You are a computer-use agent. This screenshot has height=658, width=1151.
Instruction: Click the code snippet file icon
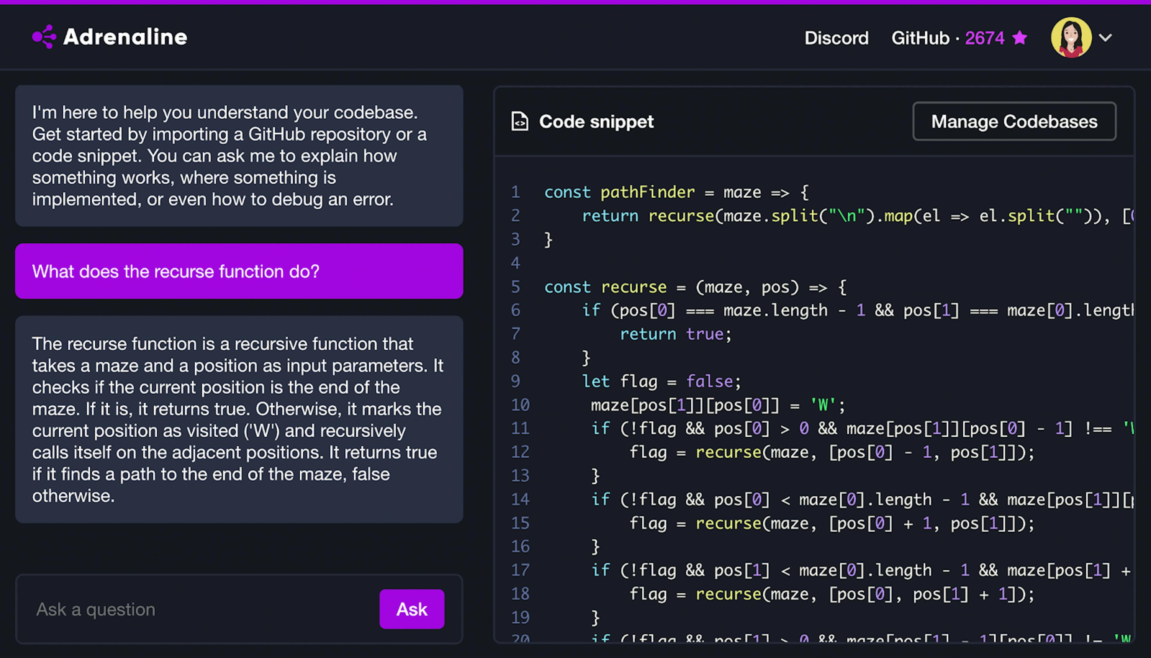(x=519, y=121)
